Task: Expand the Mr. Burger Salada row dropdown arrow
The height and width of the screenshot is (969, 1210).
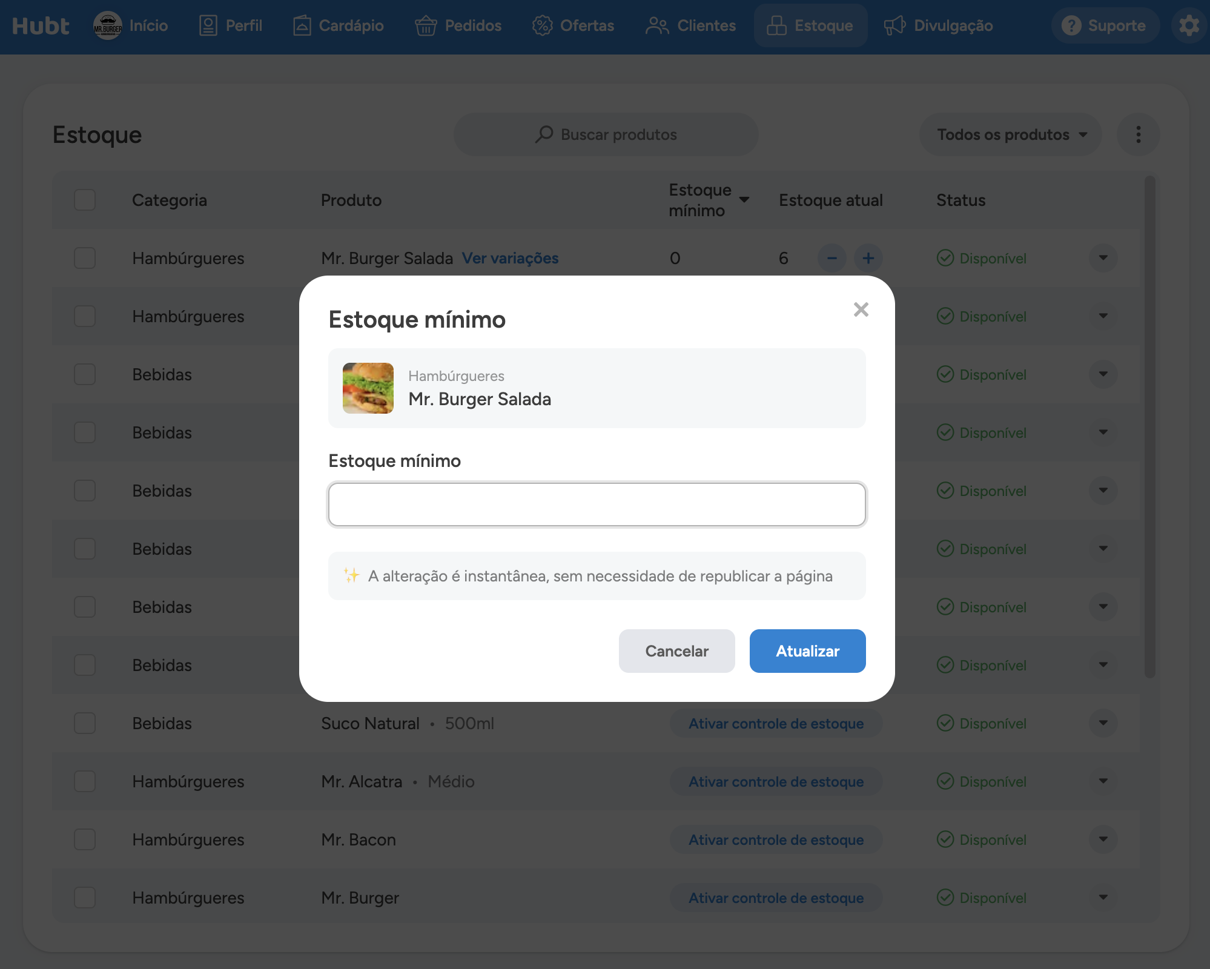Action: 1103,258
